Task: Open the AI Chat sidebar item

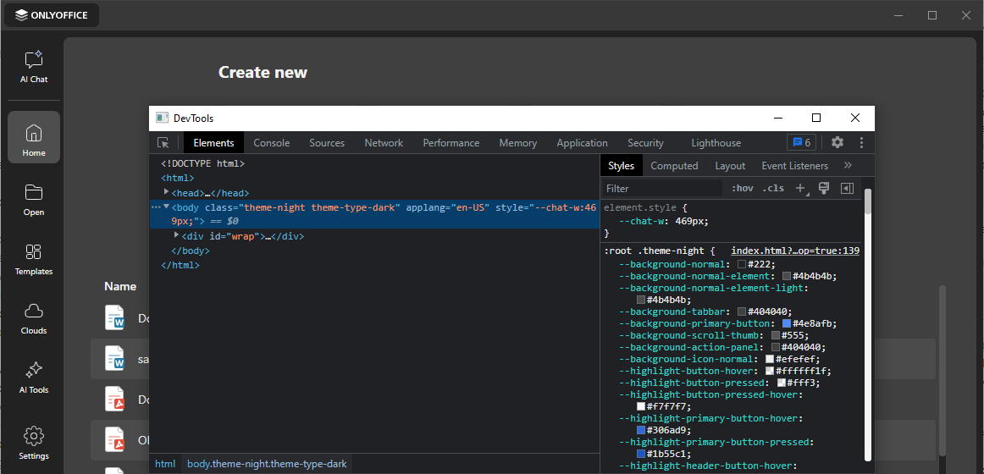Action: tap(34, 67)
